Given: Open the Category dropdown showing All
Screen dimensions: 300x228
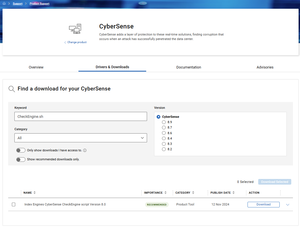Looking at the screenshot, I should click(x=81, y=138).
